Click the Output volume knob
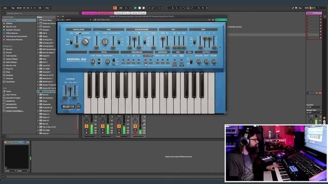 (214, 61)
